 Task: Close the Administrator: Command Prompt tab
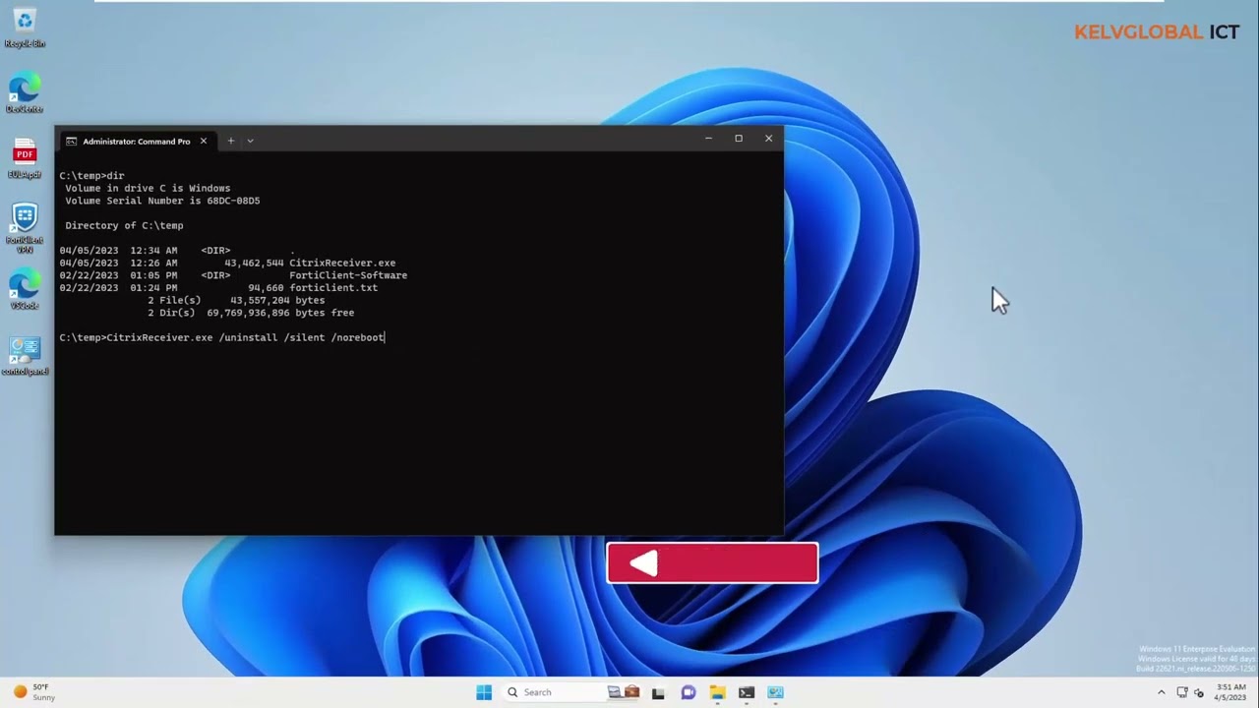[x=204, y=141]
